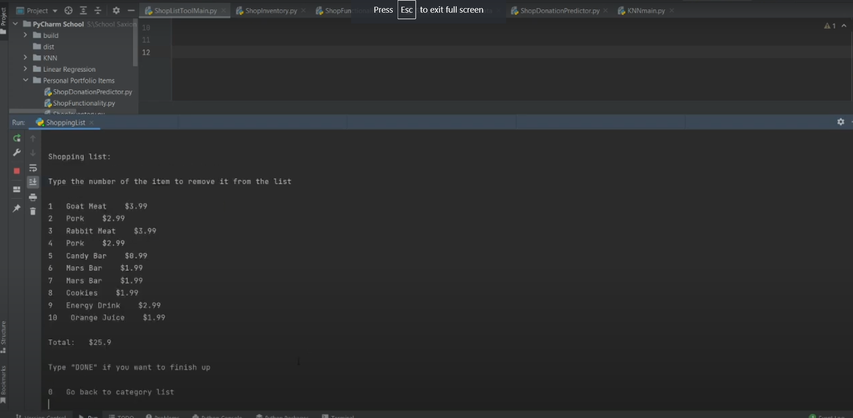Collapse the Personal Portfolio Items folder
Viewport: 853px width, 418px height.
(x=25, y=80)
